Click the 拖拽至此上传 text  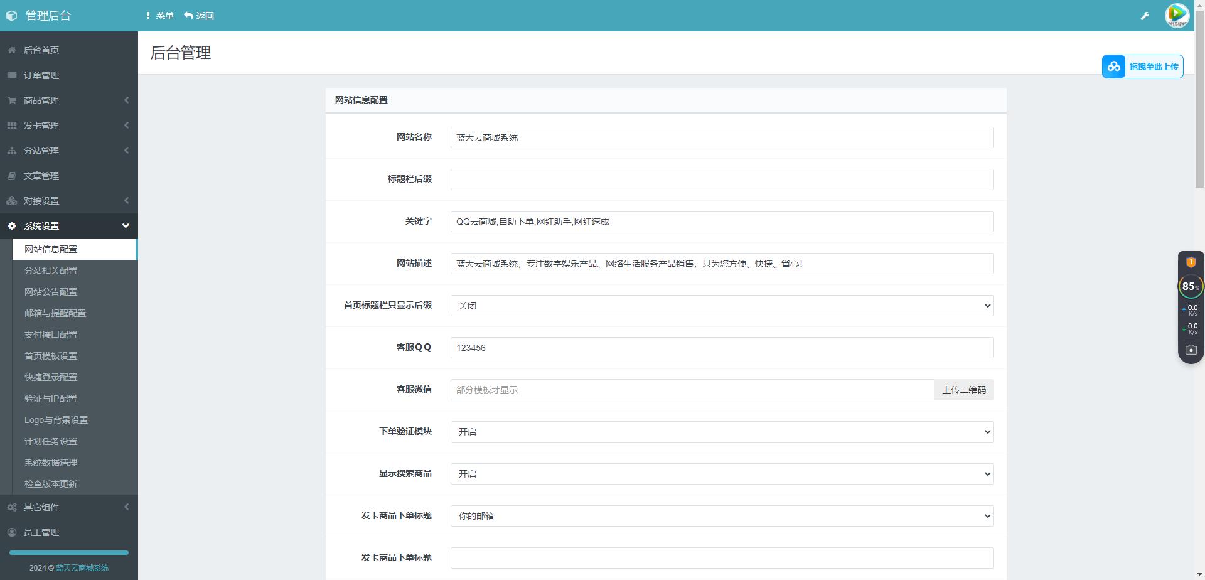click(x=1154, y=67)
